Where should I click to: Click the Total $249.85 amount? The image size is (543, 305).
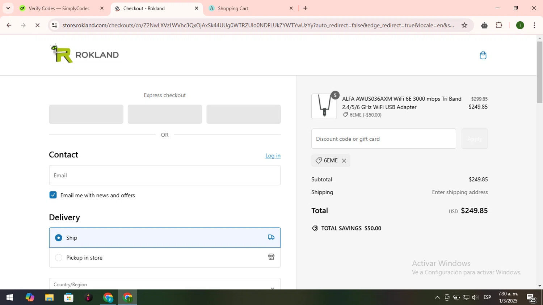coord(474,211)
